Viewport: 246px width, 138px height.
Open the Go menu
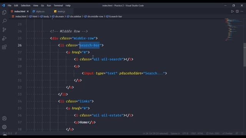(43, 5)
